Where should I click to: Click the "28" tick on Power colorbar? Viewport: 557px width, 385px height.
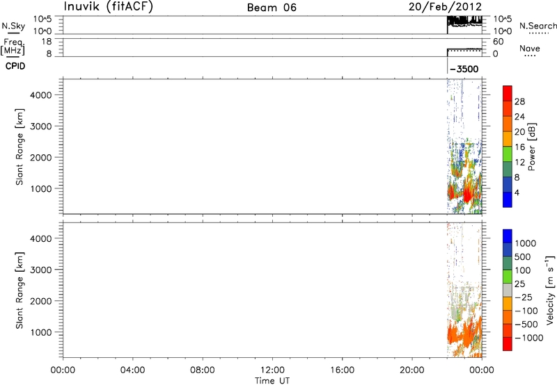click(519, 101)
